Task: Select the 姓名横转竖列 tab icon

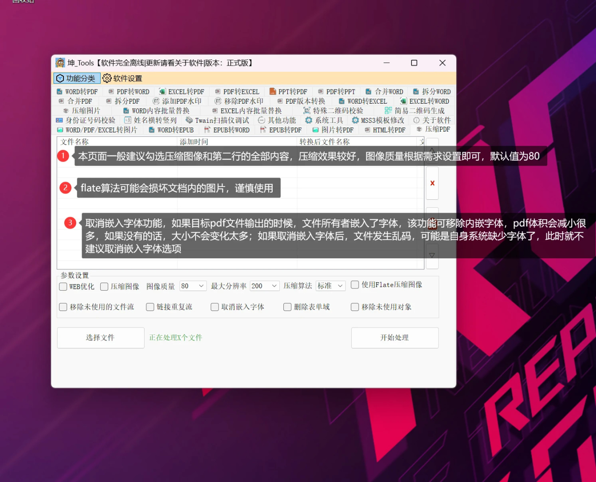Action: (x=128, y=120)
